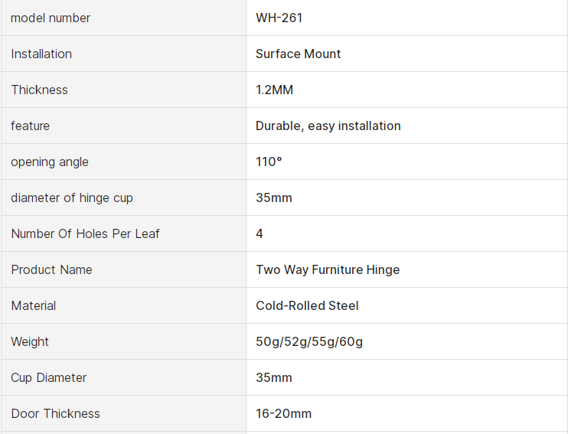Click the Product Name row label
This screenshot has height=434, width=568.
51,269
